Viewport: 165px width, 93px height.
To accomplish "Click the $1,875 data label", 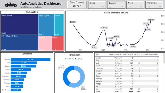I will coord(94,47).
